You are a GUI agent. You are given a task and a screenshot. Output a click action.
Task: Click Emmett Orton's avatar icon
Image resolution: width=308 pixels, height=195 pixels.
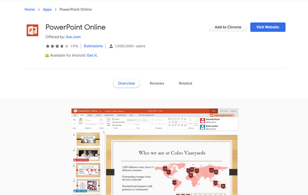coord(203,120)
